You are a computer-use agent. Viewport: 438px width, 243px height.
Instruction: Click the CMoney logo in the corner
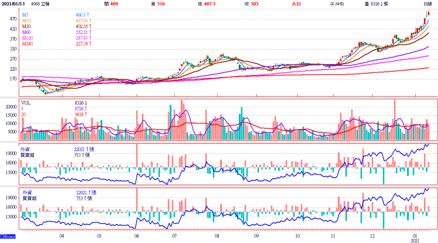coord(8,236)
